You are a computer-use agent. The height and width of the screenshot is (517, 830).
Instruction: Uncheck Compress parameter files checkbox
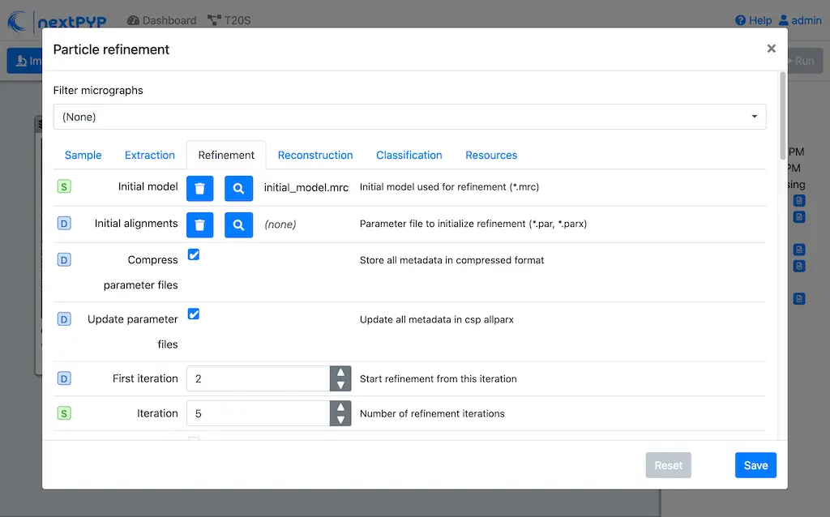click(194, 254)
